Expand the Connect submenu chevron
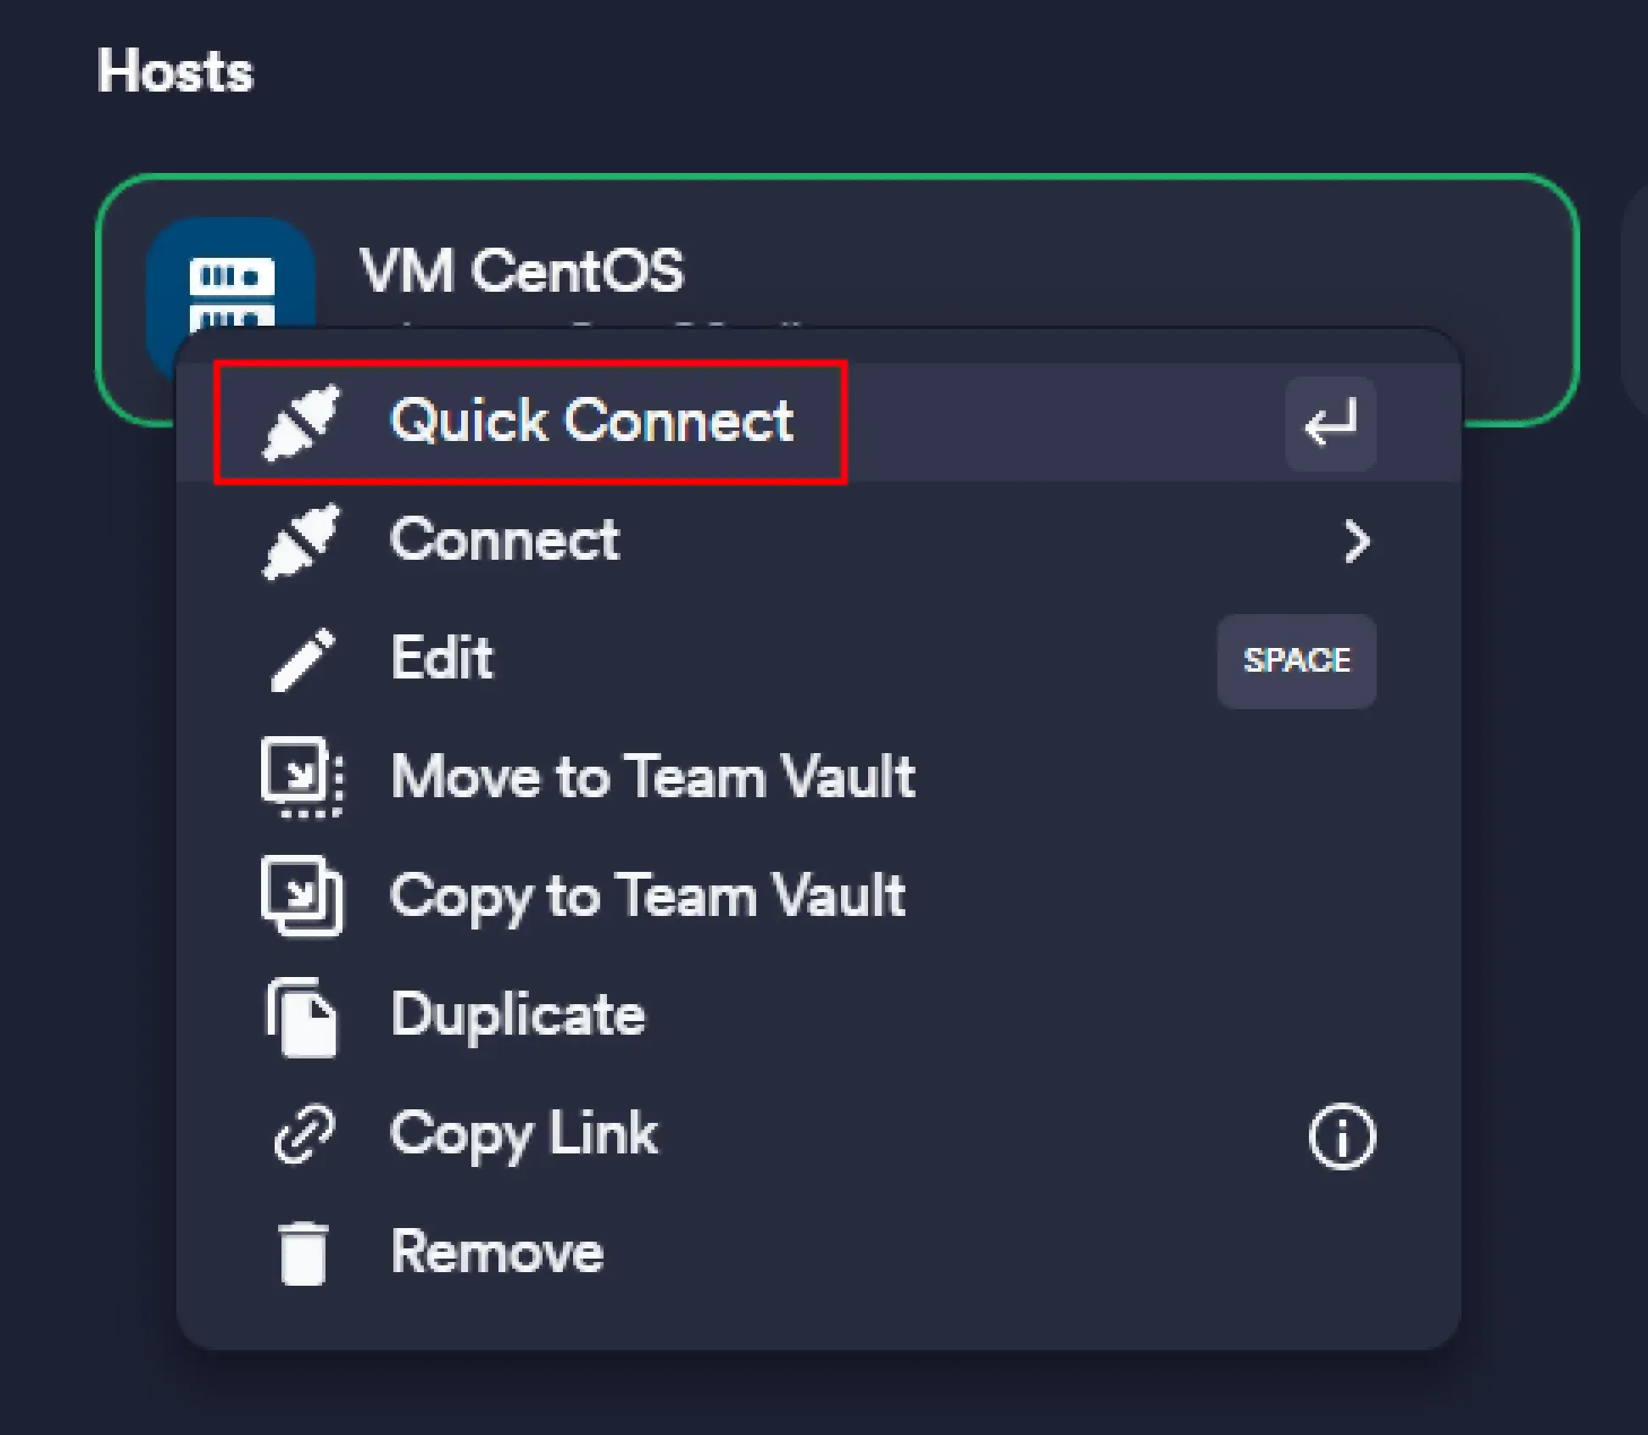This screenshot has height=1435, width=1648. pyautogui.click(x=1356, y=541)
